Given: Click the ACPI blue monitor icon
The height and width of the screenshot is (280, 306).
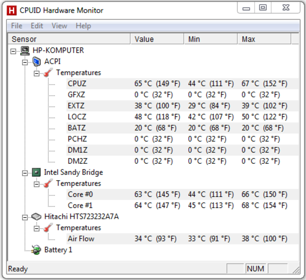Looking at the screenshot, I should (37, 62).
